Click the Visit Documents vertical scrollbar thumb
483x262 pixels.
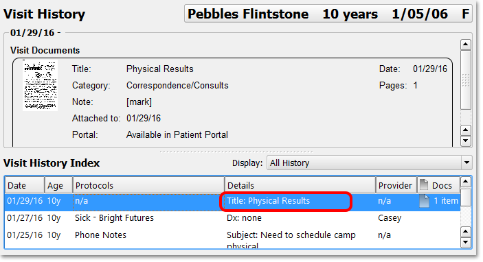click(465, 80)
